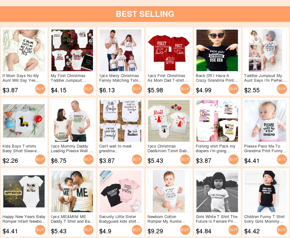Open 'Can't wait to meet grandma' title link
The image size is (290, 238).
click(x=115, y=148)
